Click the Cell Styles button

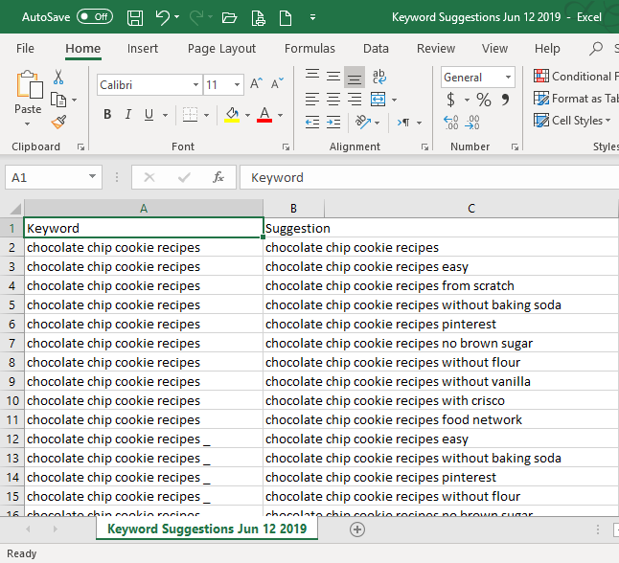coord(576,121)
